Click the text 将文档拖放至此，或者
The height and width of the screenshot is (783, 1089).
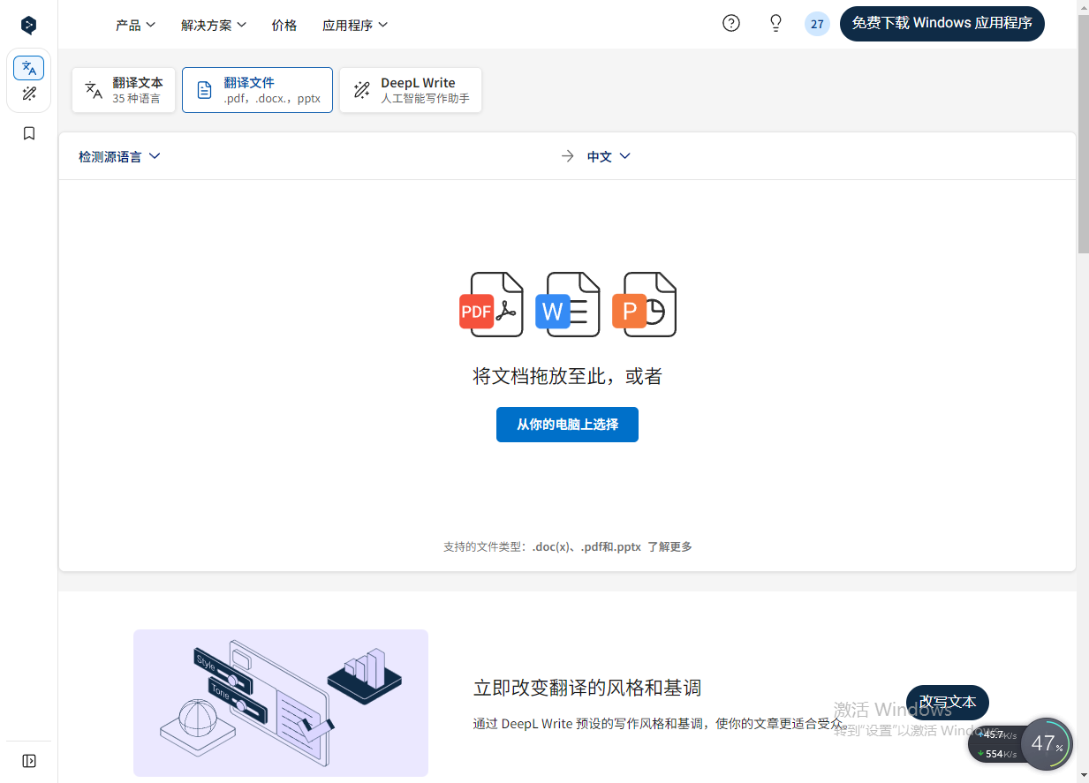[x=567, y=377]
